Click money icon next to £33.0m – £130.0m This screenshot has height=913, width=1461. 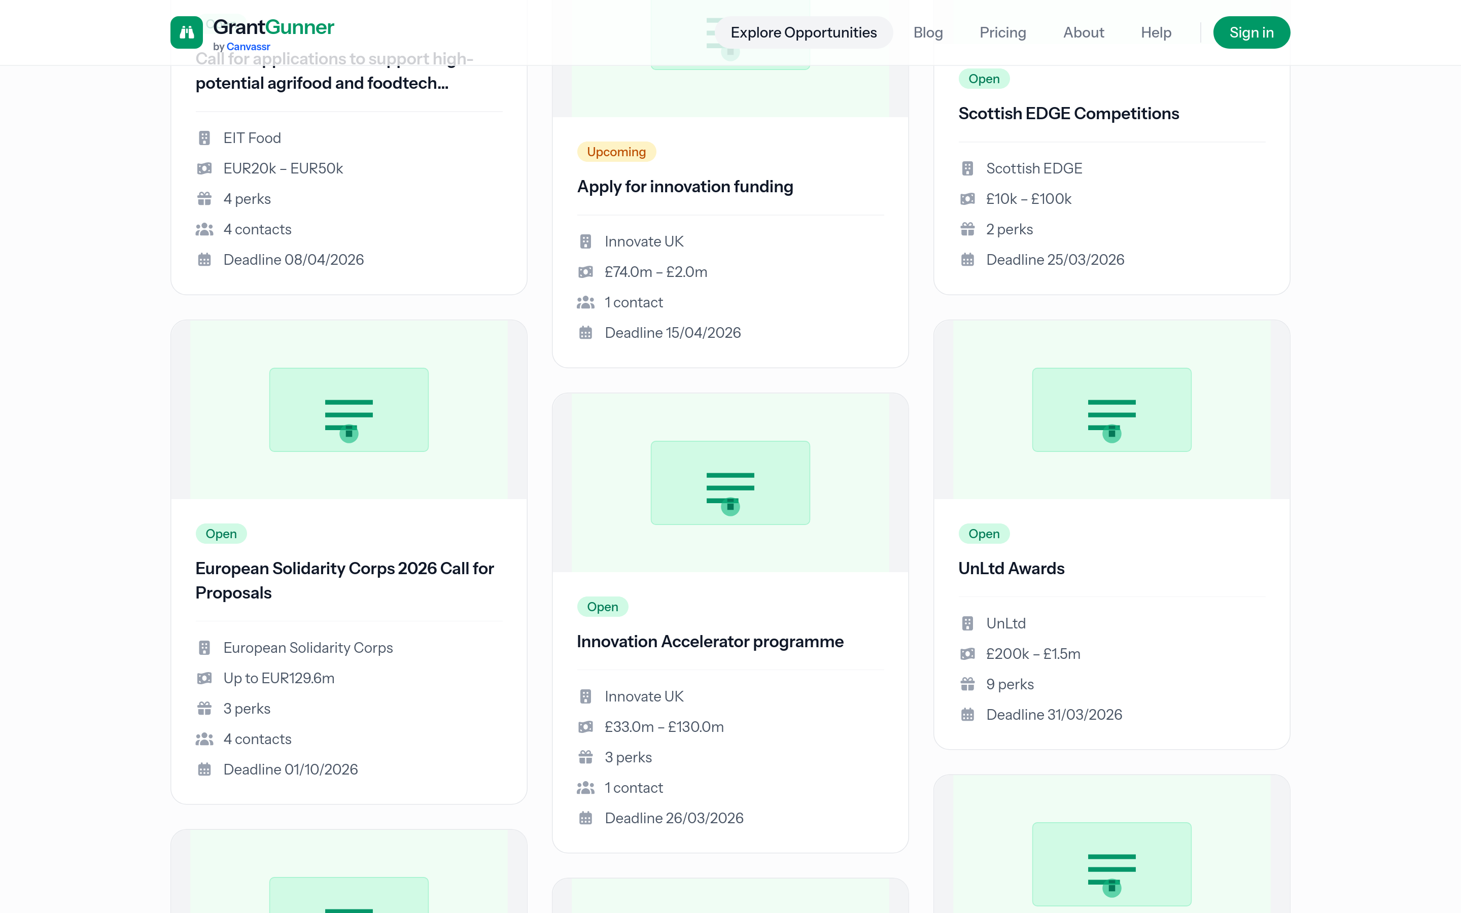point(585,727)
